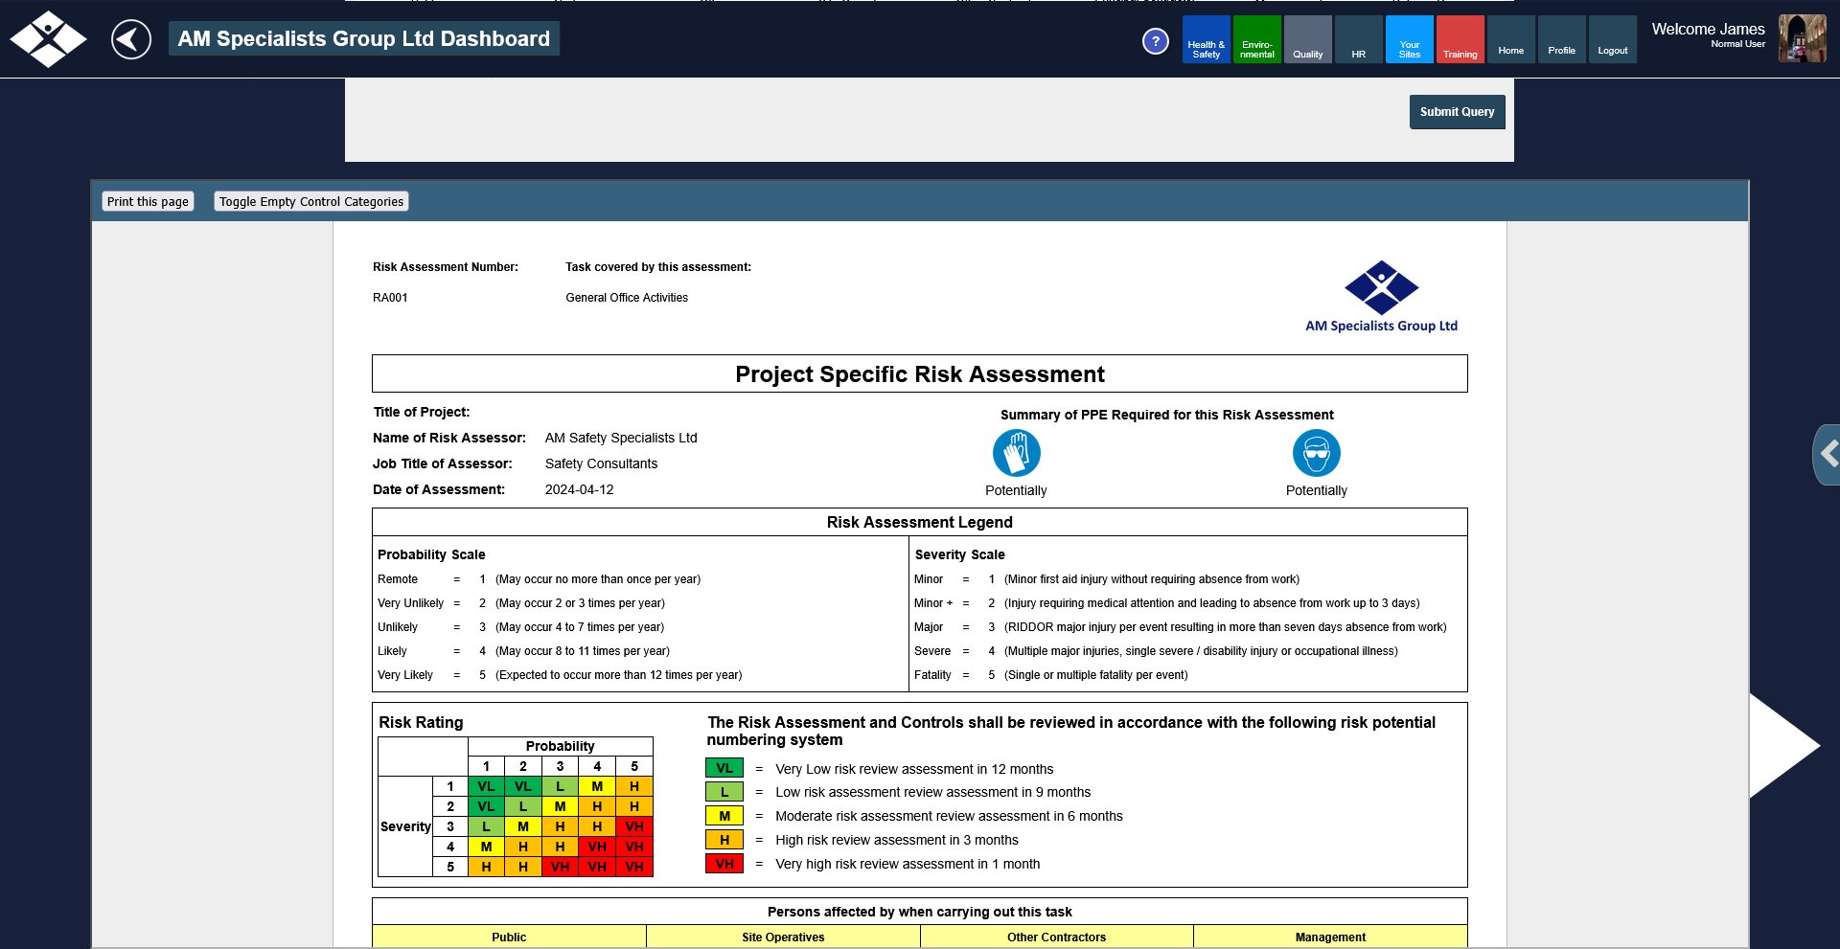Open the Your Sites tile
Image resolution: width=1840 pixels, height=949 pixels.
pos(1410,39)
